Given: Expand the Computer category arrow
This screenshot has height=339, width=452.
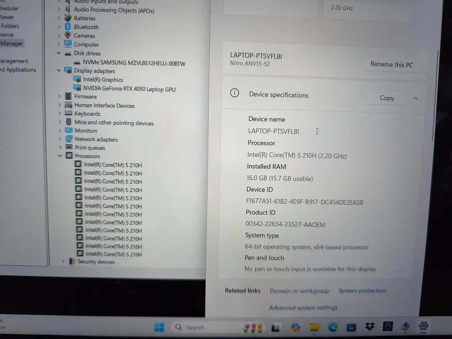Looking at the screenshot, I should click(x=59, y=44).
